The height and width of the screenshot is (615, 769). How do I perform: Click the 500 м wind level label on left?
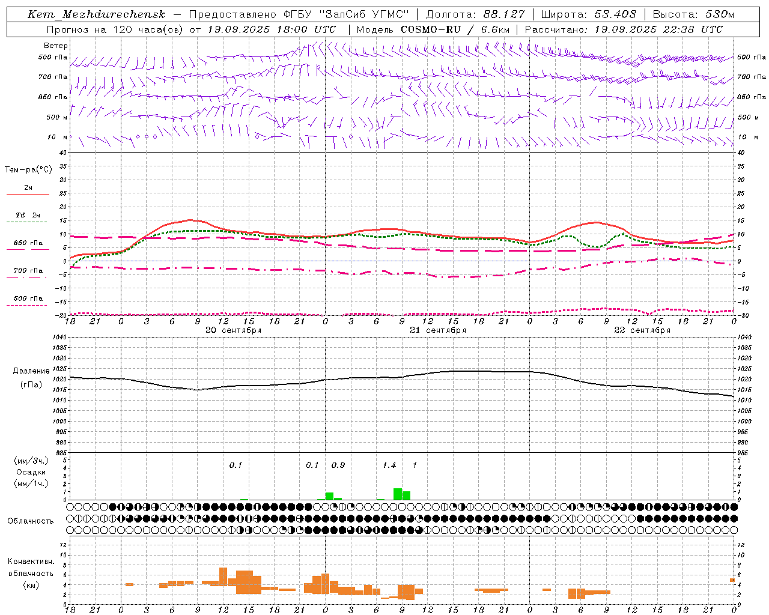point(56,117)
